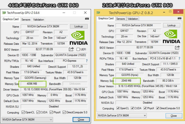Image resolution: width=185 pixels, height=124 pixels.
Task: Toggle PhysX checkbox in GPU-Z 0.8.6
Action: pos(51,112)
